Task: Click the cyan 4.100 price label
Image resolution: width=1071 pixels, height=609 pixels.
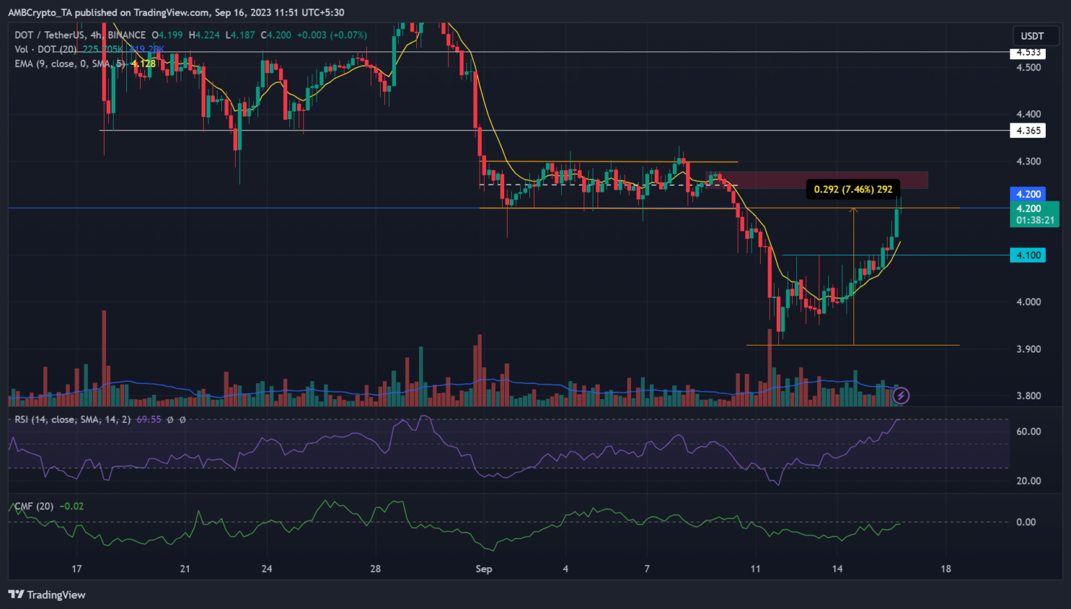Action: 1028,255
